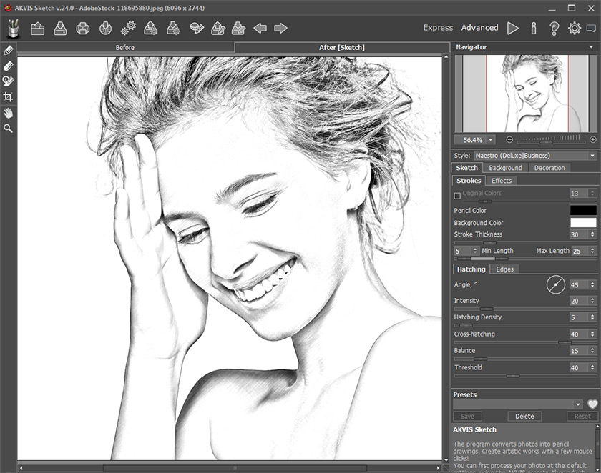Click the Save preset button
Screen dimensions: 601x473
click(467, 416)
